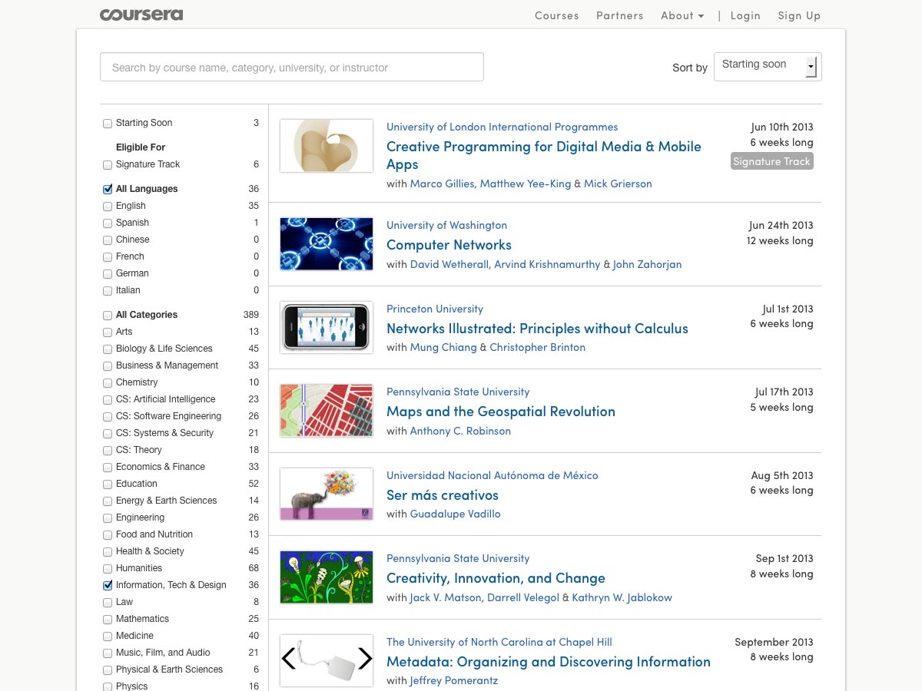
Task: Open the Creative Programming course thumbnail
Action: click(x=327, y=146)
